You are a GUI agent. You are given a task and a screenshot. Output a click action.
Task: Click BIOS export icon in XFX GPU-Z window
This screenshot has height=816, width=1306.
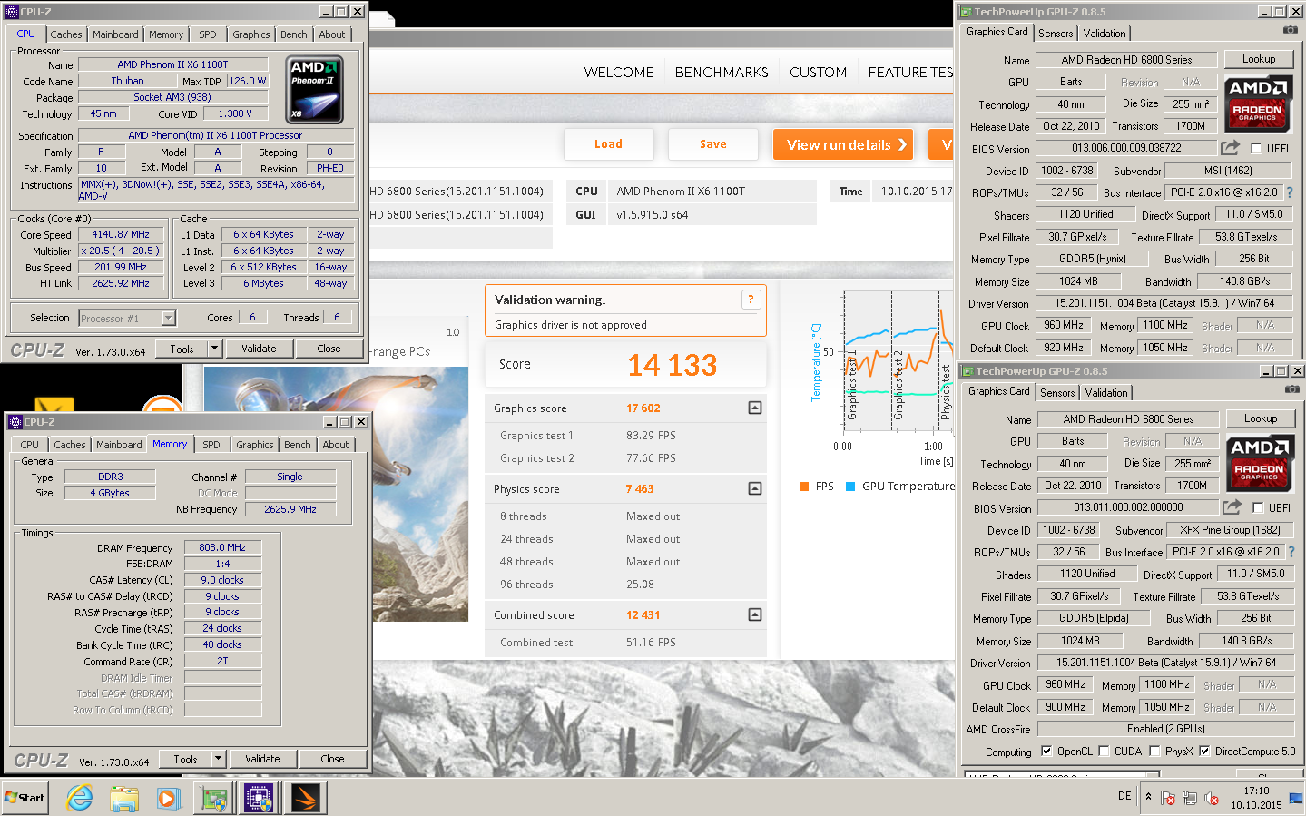1232,506
